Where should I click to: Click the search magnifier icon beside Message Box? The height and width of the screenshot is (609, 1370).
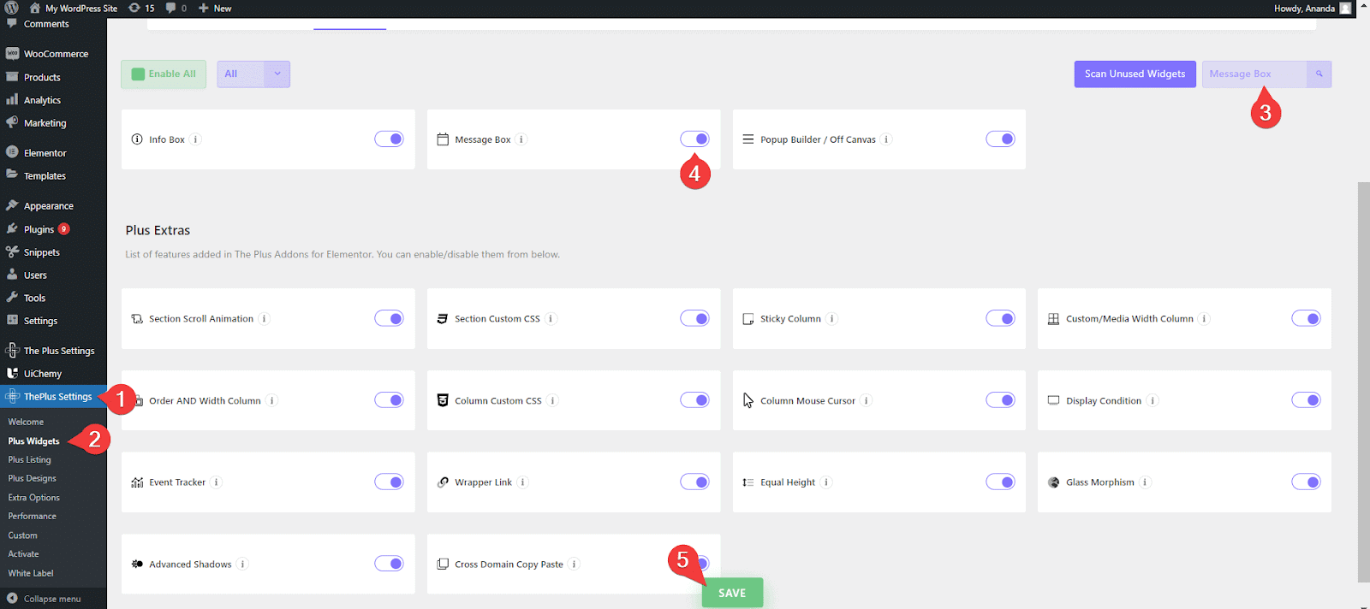pyautogui.click(x=1319, y=74)
